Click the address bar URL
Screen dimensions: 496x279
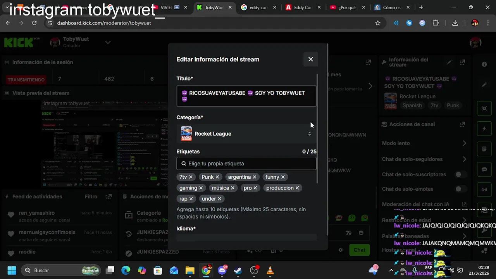coord(104,23)
